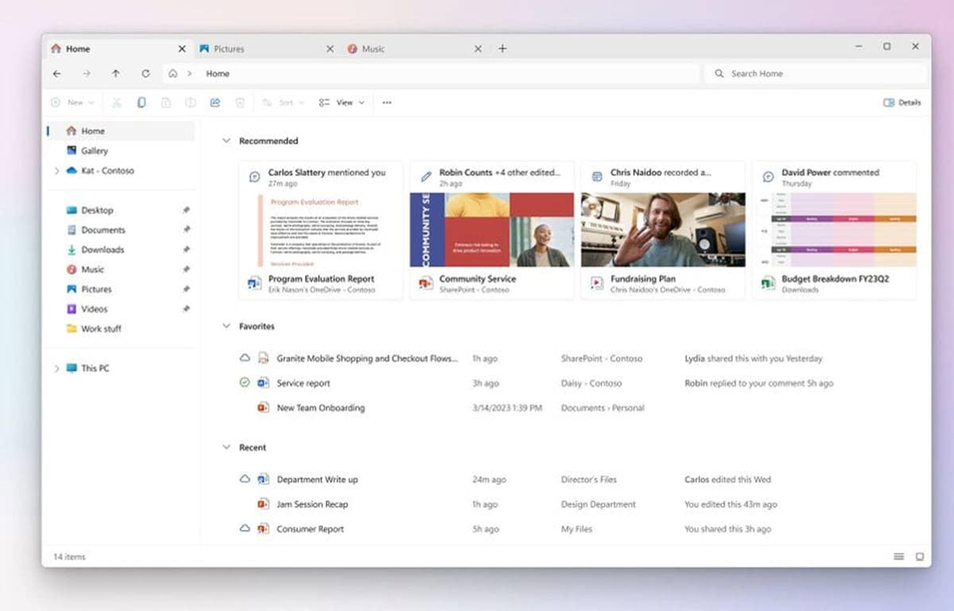
Task: Click the cloud status icon for Department Write up
Action: tap(245, 479)
